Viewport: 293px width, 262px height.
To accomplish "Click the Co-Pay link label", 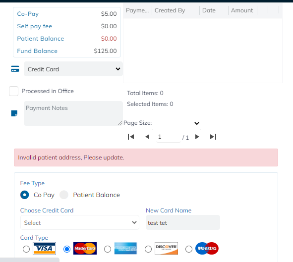I will coord(28,14).
